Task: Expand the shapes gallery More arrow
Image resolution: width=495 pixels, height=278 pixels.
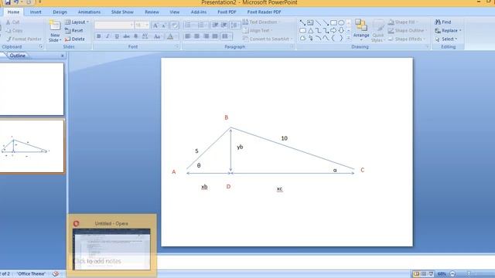Action: (x=349, y=38)
